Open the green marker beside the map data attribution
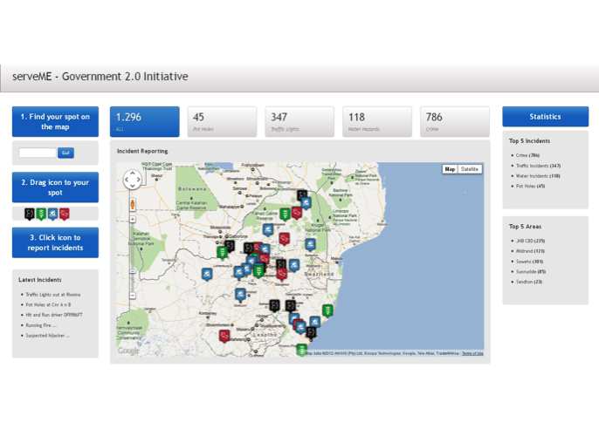Viewport: 599px width, 436px height. 302,350
